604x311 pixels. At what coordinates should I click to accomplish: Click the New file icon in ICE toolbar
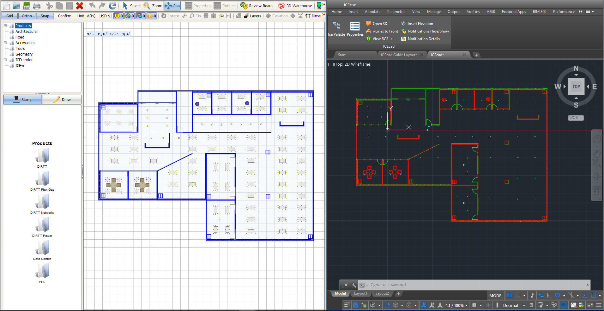coord(6,6)
